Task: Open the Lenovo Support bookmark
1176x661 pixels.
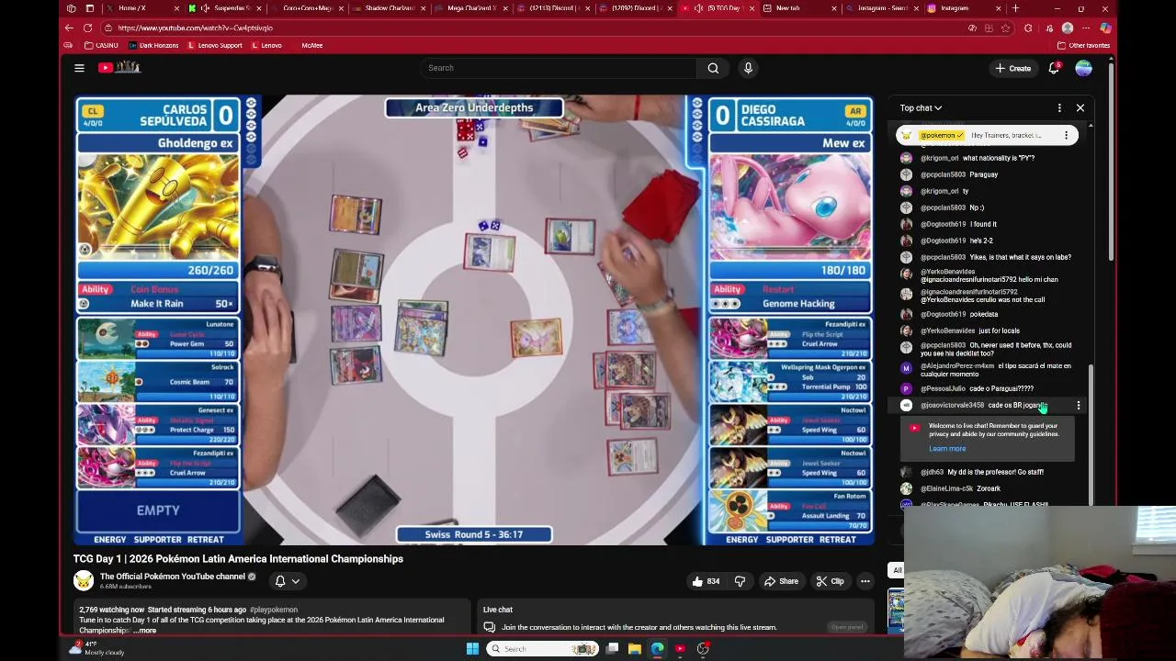Action: tap(215, 45)
